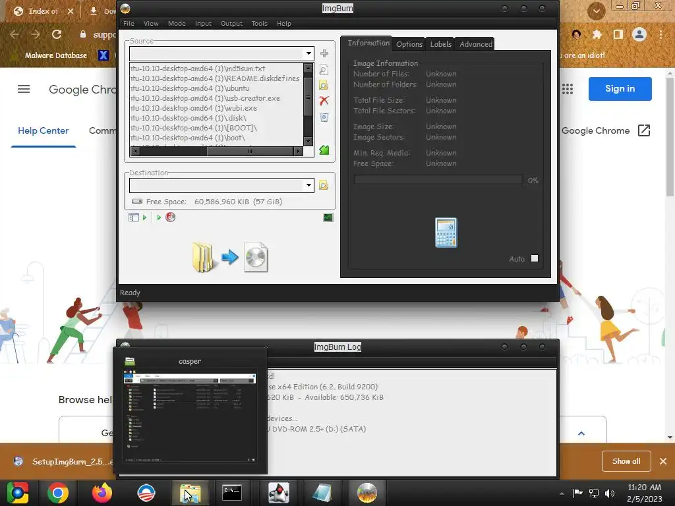Click the green advanced input switch icon

click(324, 150)
